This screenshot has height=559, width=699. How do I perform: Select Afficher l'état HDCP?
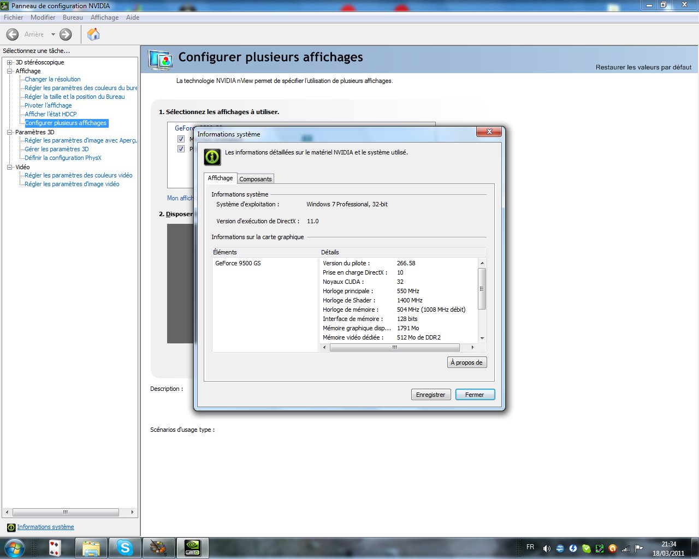point(51,114)
